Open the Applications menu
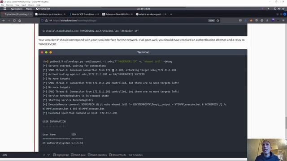 point(17,9)
